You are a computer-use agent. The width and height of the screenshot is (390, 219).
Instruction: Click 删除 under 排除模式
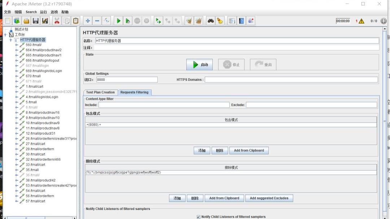pyautogui.click(x=195, y=198)
